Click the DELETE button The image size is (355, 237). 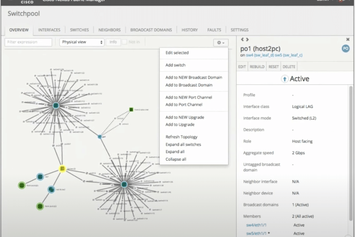click(289, 66)
